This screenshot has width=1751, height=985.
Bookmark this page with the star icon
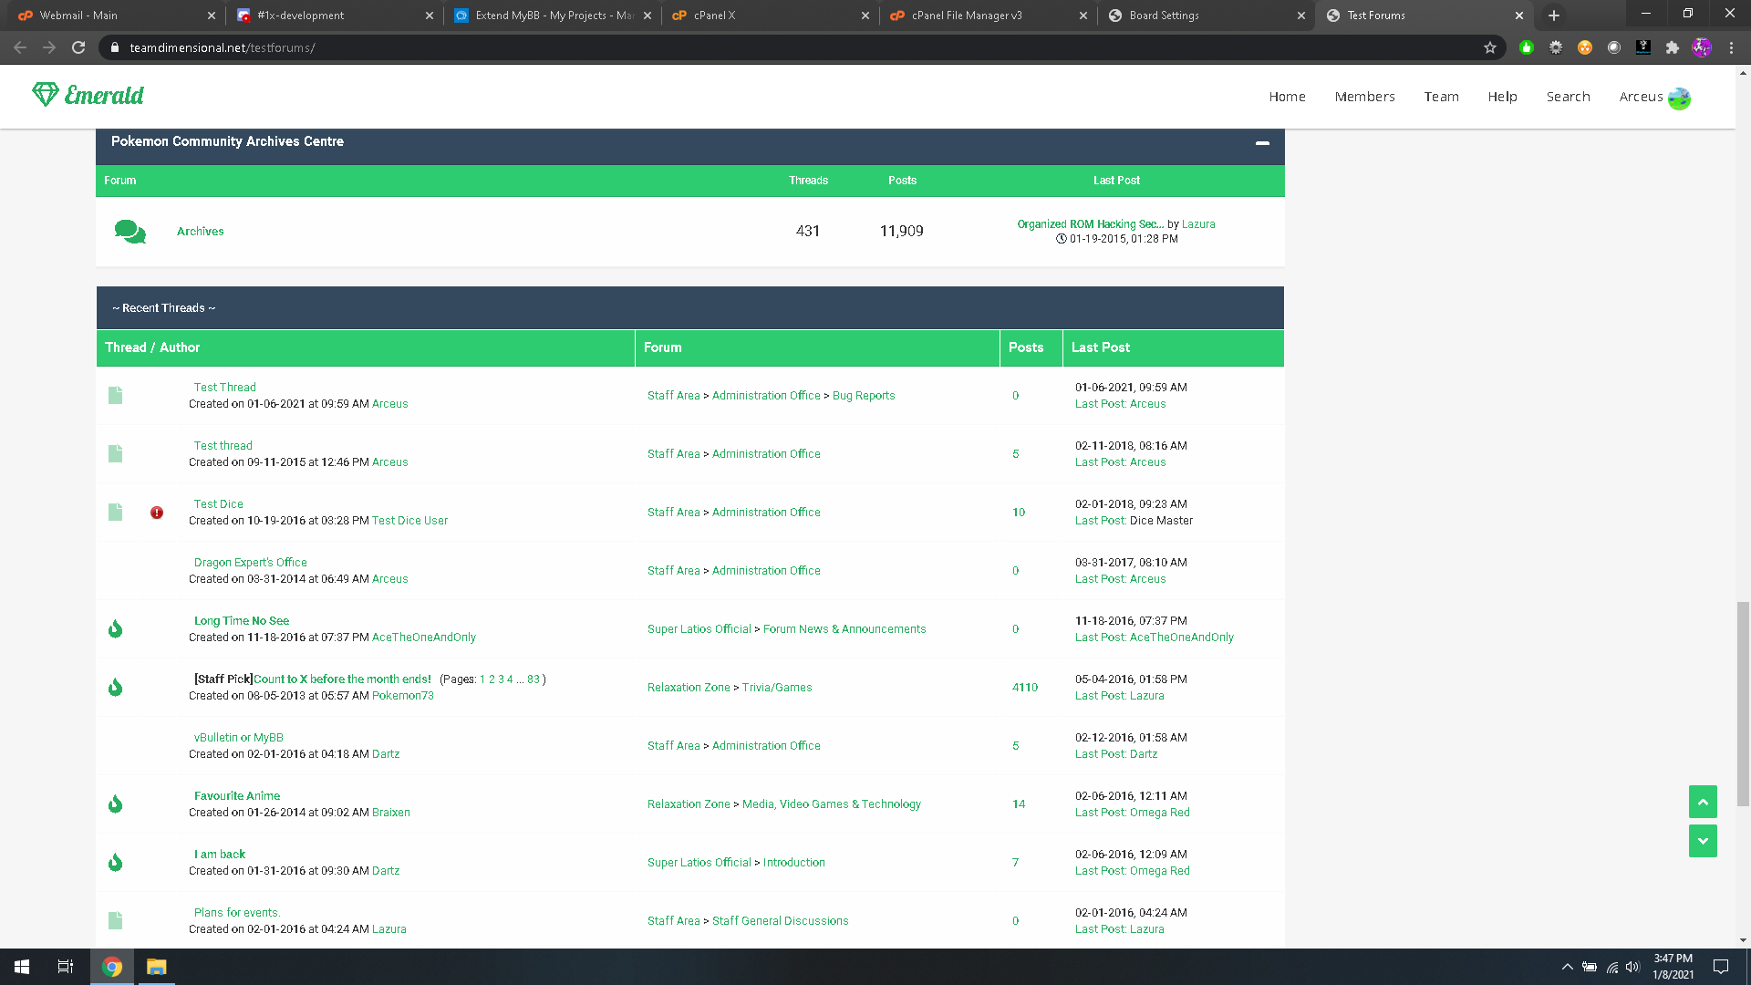(x=1490, y=47)
